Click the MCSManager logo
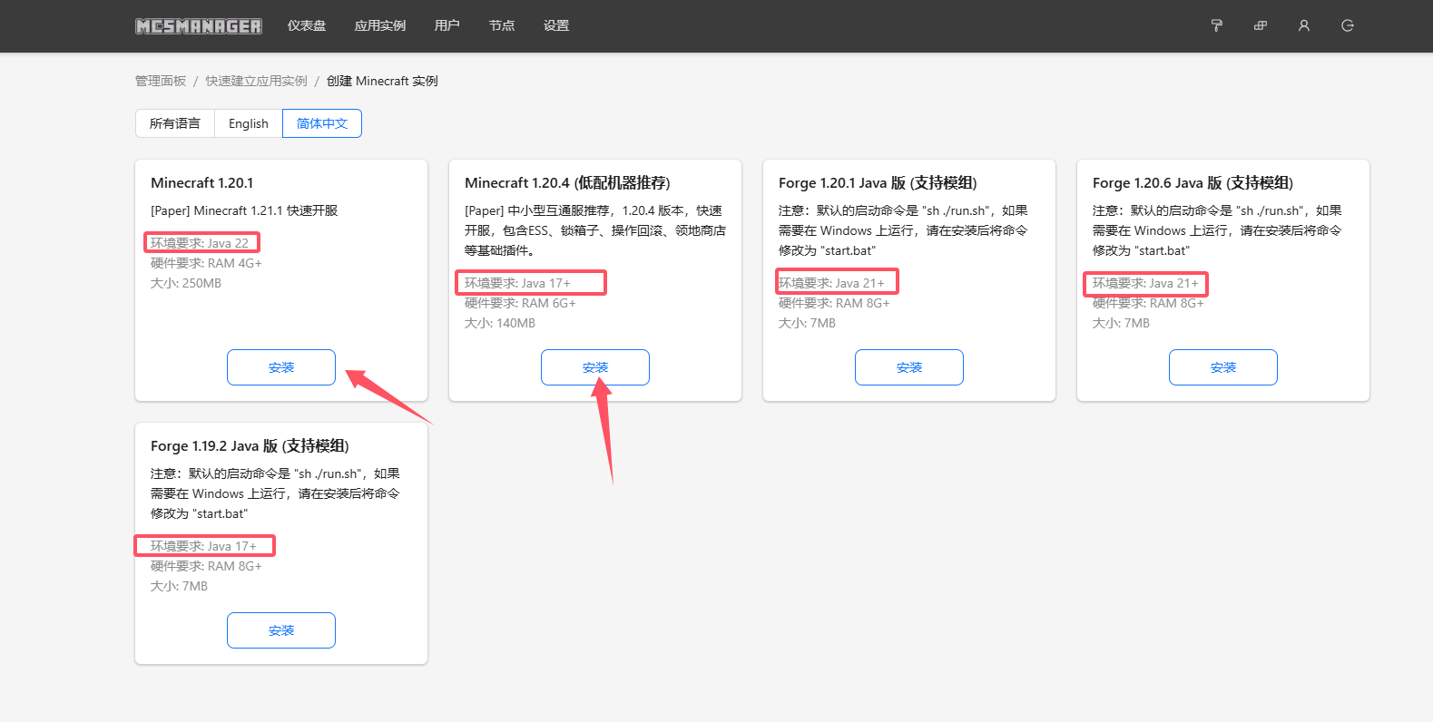1433x722 pixels. (199, 26)
